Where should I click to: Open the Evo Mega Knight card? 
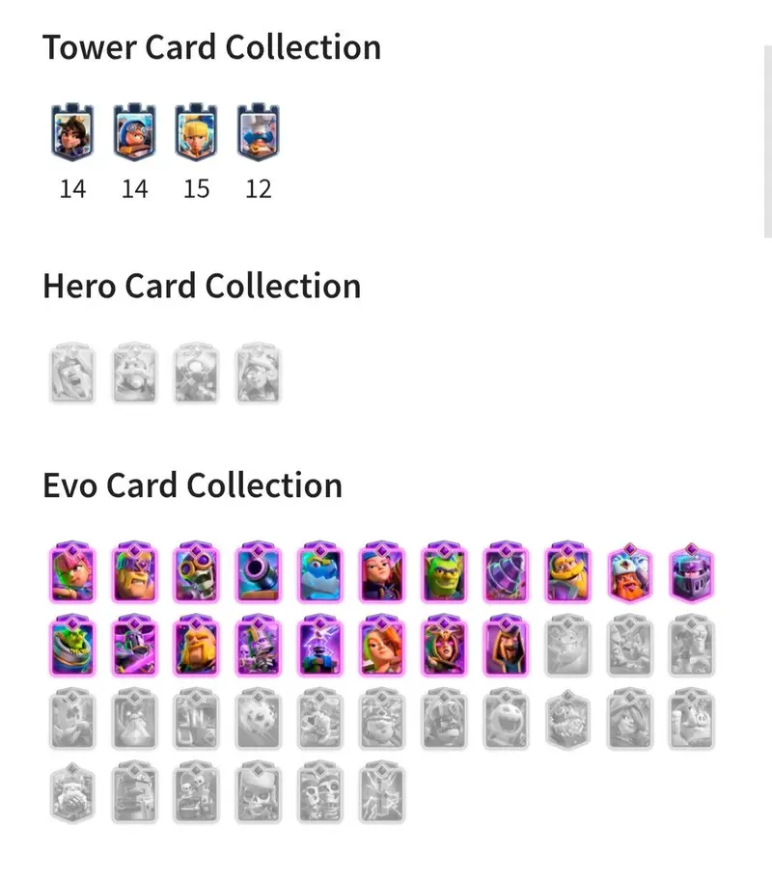[x=692, y=573]
